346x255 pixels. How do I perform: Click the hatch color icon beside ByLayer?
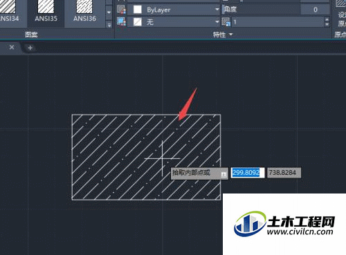click(121, 10)
